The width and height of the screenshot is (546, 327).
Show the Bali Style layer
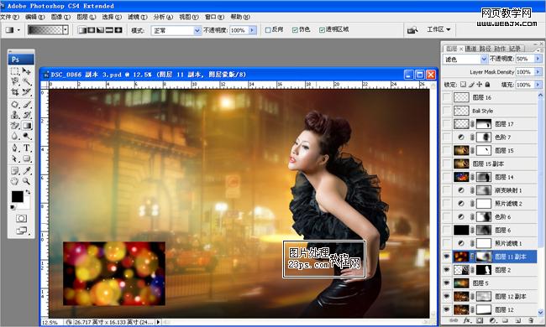click(447, 111)
